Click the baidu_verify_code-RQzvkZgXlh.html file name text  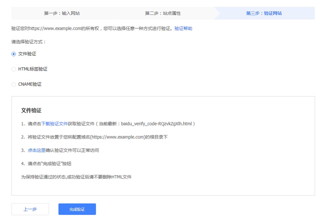tap(157, 124)
